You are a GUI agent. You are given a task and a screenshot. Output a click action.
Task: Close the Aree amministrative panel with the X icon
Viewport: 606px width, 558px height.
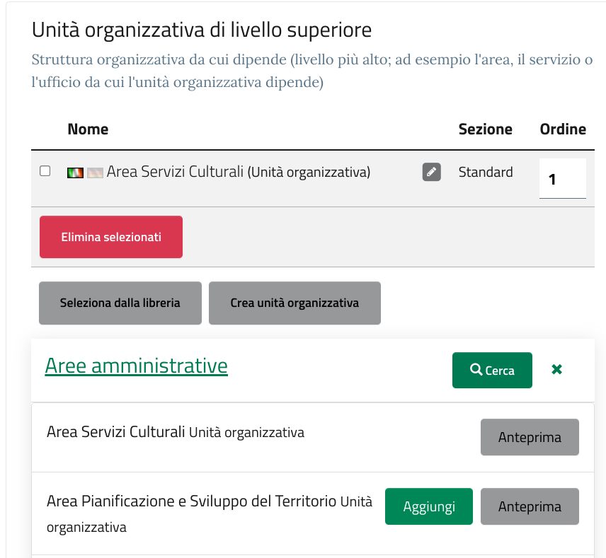[x=556, y=369]
